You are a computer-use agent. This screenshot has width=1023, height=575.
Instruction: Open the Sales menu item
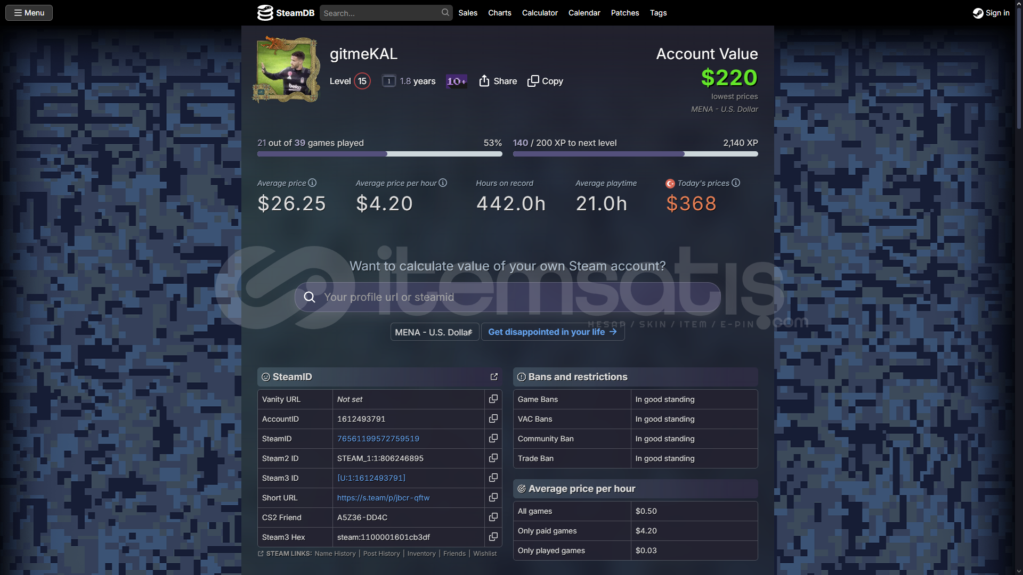click(x=468, y=13)
